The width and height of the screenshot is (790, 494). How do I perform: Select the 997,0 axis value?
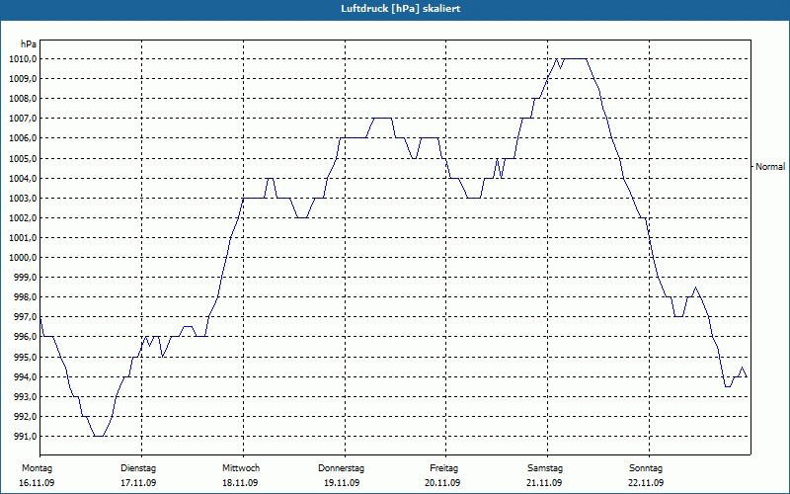click(x=24, y=317)
